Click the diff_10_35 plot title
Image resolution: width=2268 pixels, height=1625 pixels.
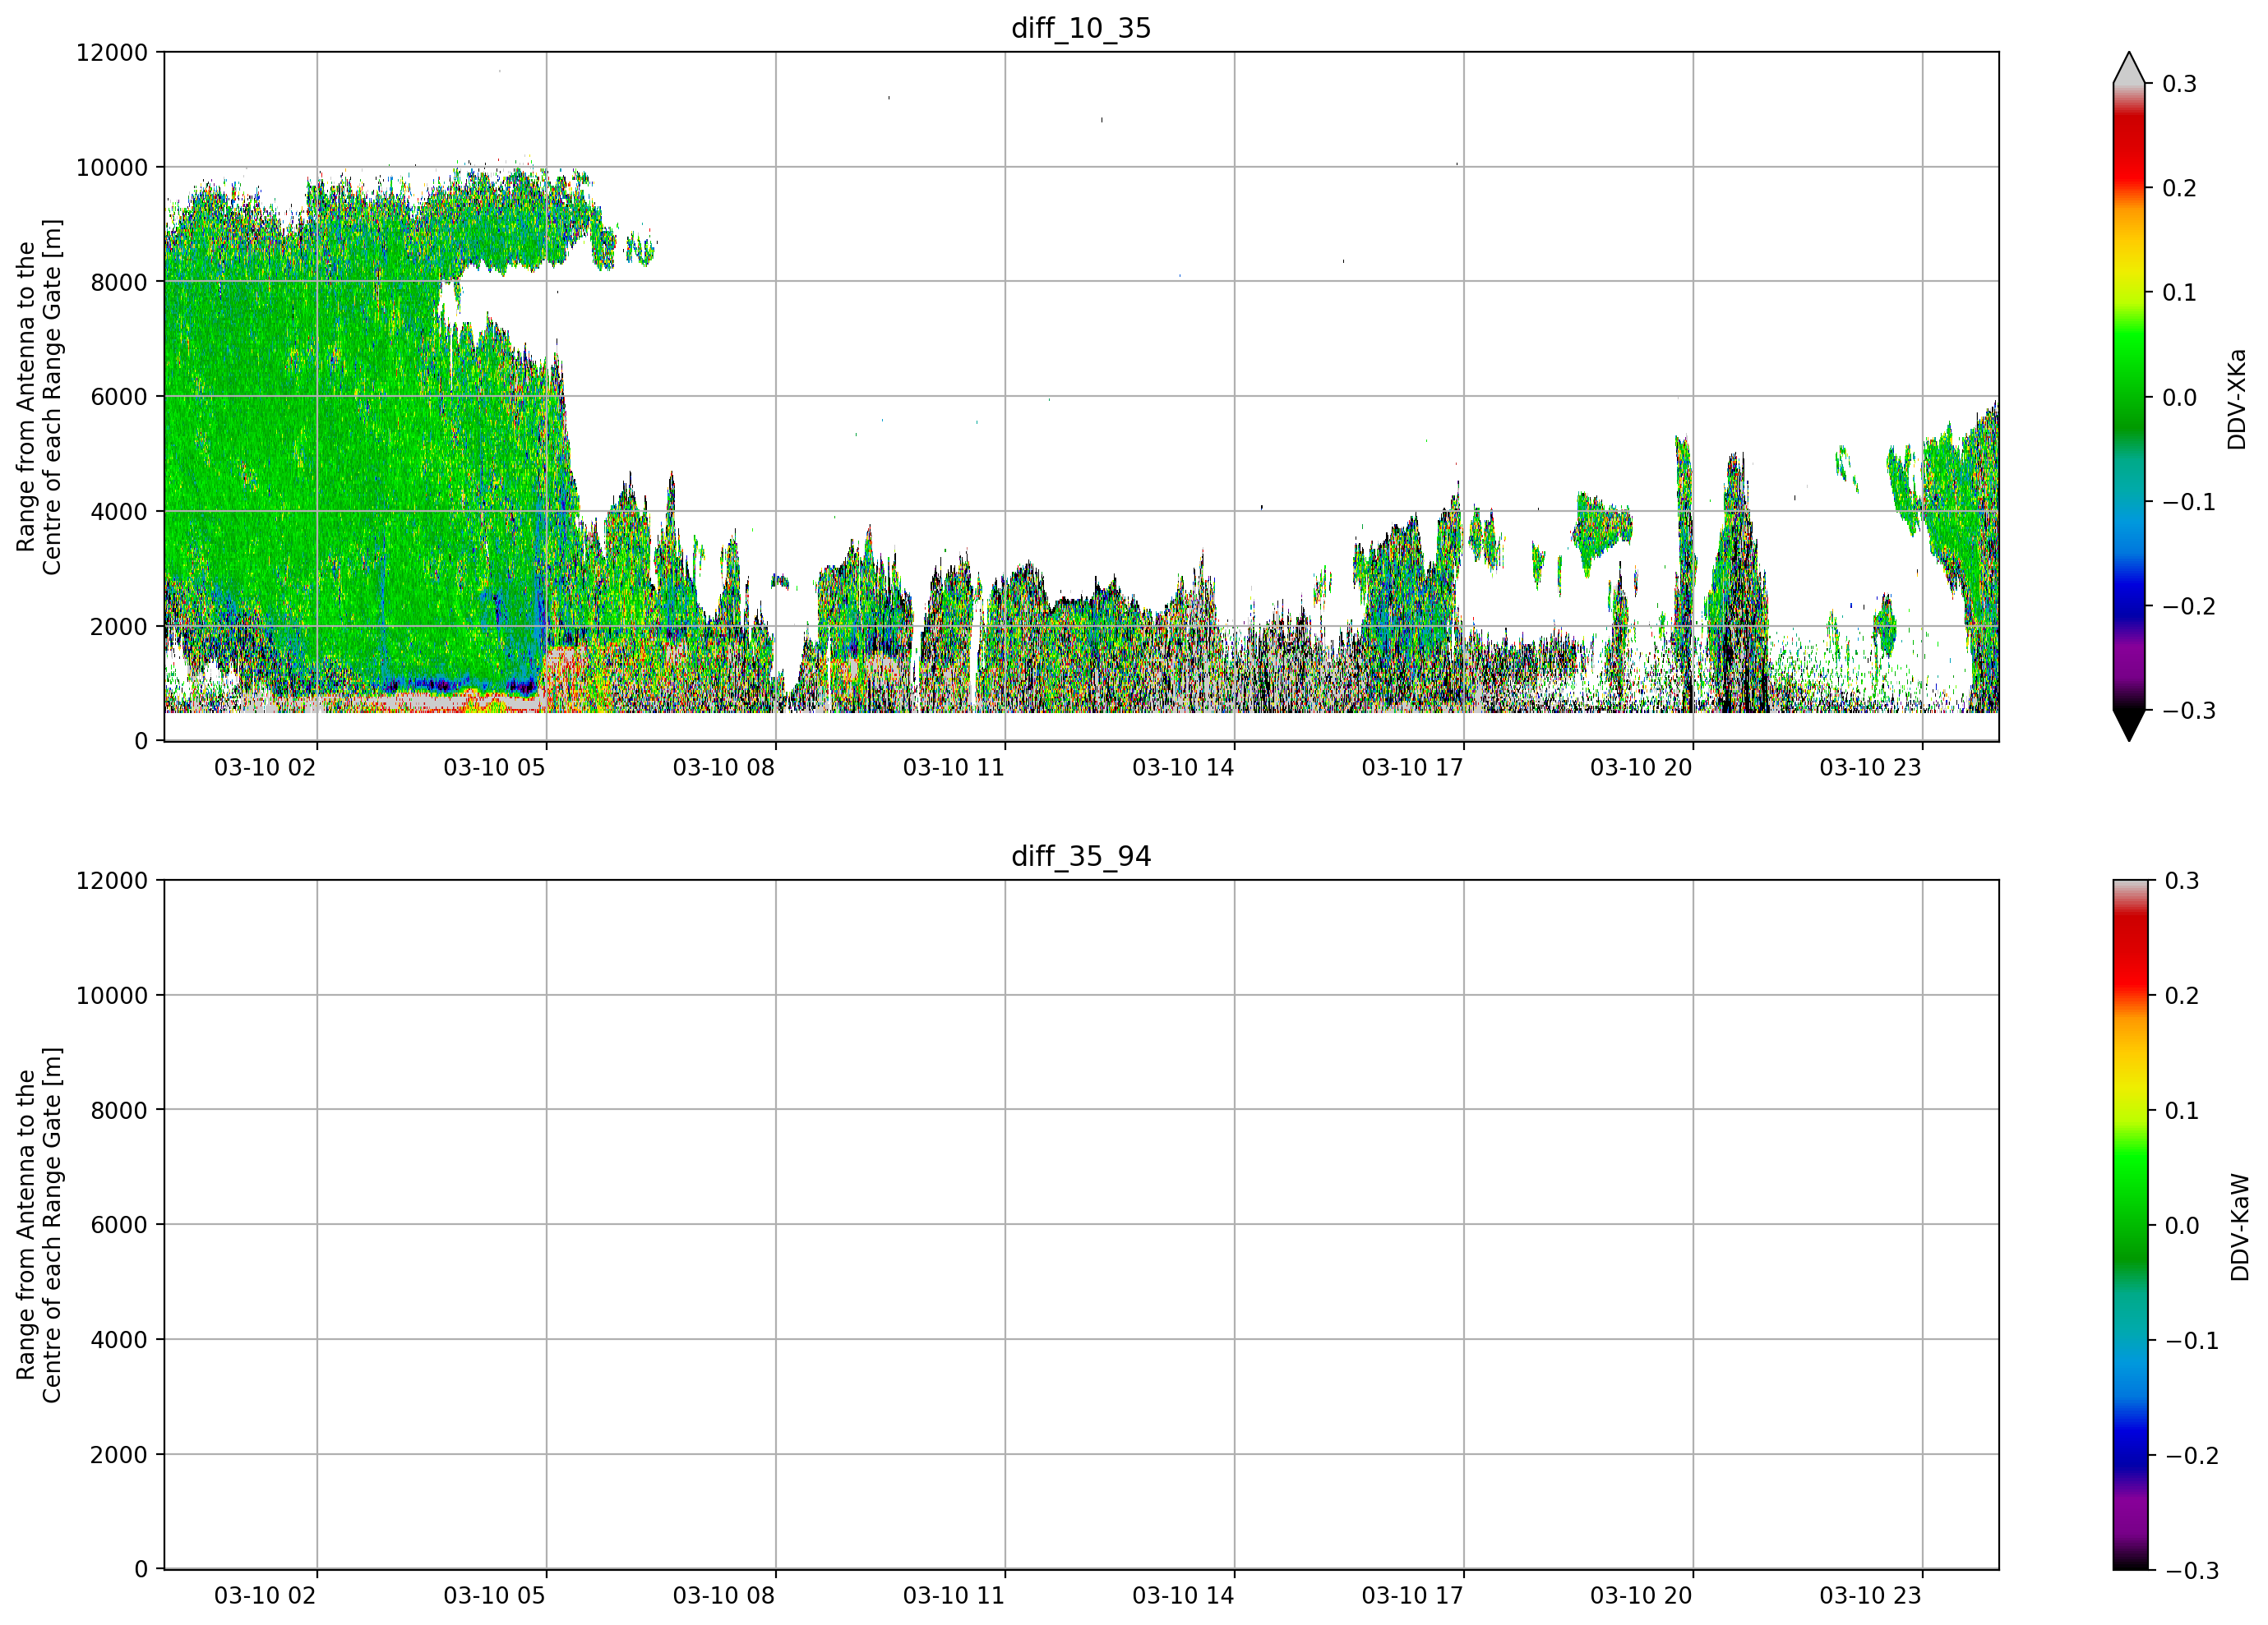(x=1081, y=28)
